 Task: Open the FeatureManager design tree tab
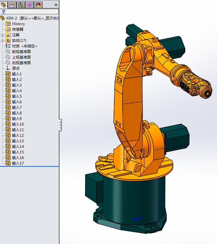click(3, 5)
